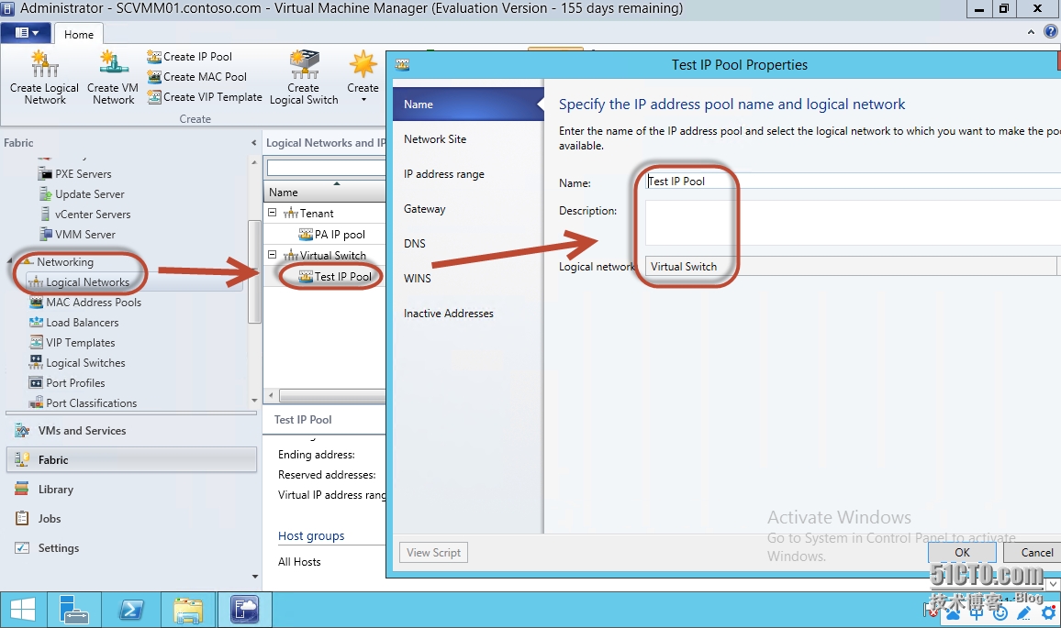This screenshot has height=628, width=1061.
Task: Select the PA IP pool row
Action: (x=332, y=235)
